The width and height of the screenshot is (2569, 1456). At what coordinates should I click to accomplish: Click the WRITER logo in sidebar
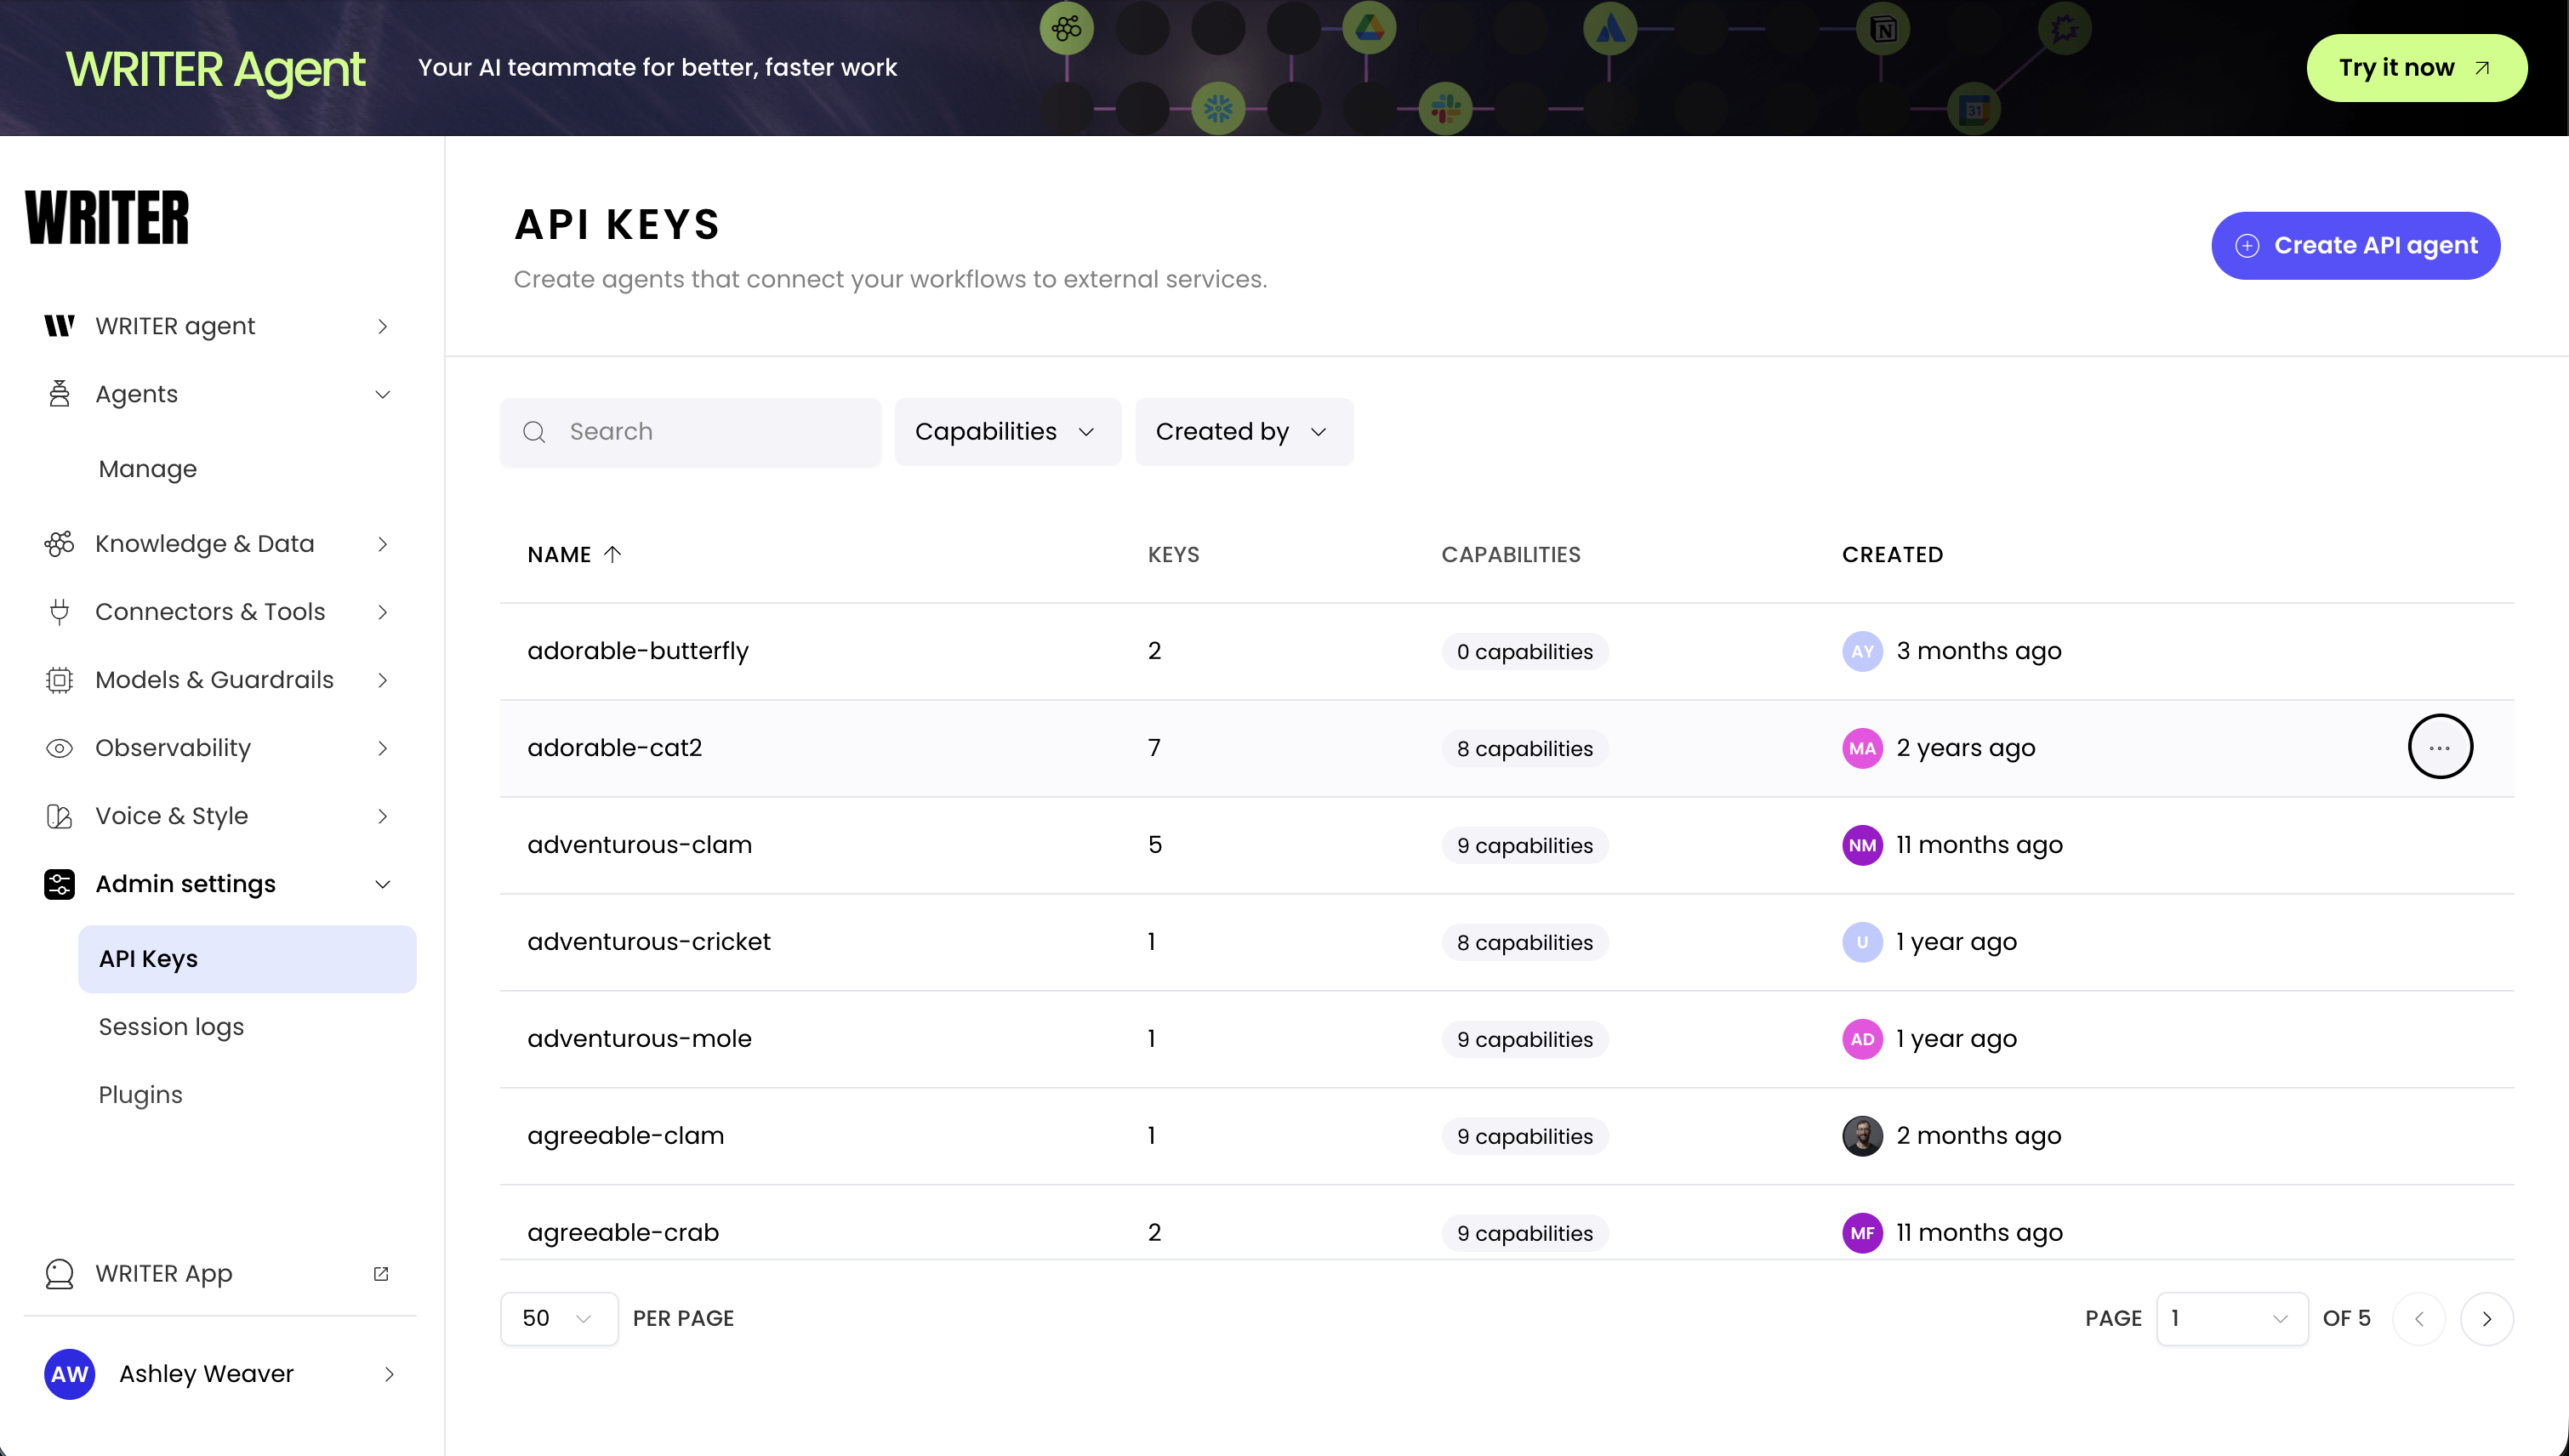point(107,217)
